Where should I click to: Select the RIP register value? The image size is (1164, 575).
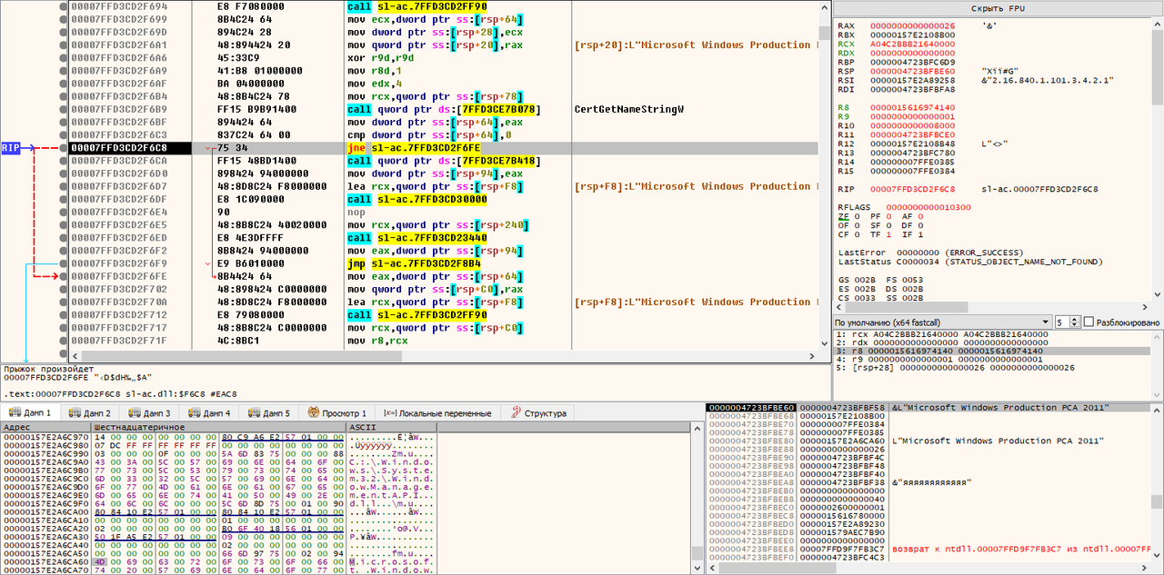(914, 190)
